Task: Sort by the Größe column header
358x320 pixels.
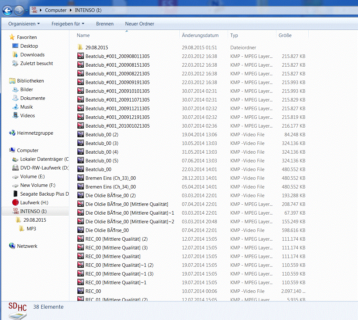Action: click(x=285, y=35)
